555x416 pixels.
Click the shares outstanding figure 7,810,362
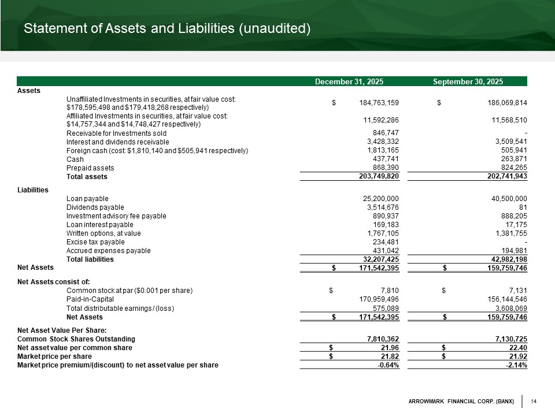383,339
